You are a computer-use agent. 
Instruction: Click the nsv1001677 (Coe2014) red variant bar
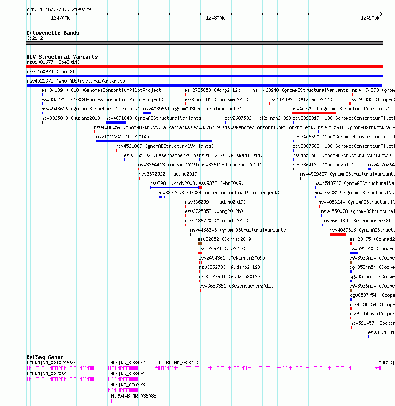204,67
